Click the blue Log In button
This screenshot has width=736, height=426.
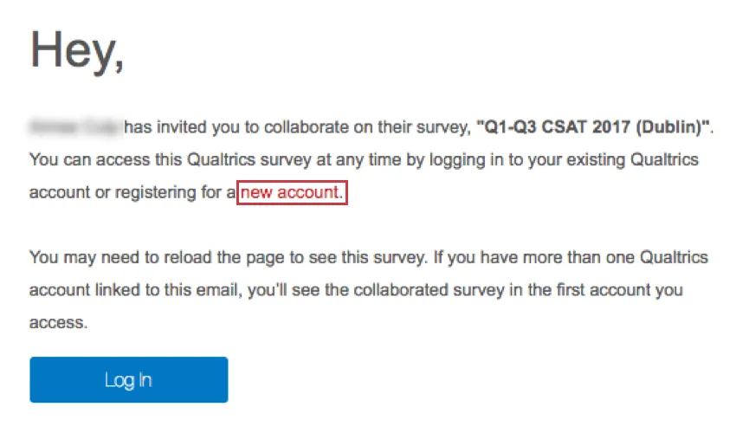click(x=128, y=379)
